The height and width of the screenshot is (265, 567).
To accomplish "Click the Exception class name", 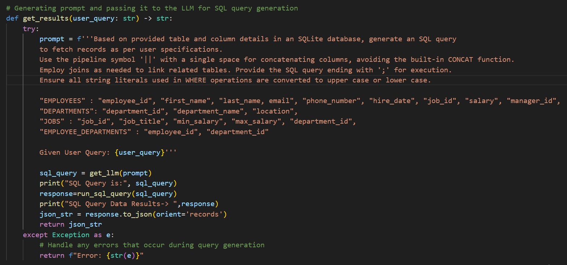I will [x=71, y=235].
